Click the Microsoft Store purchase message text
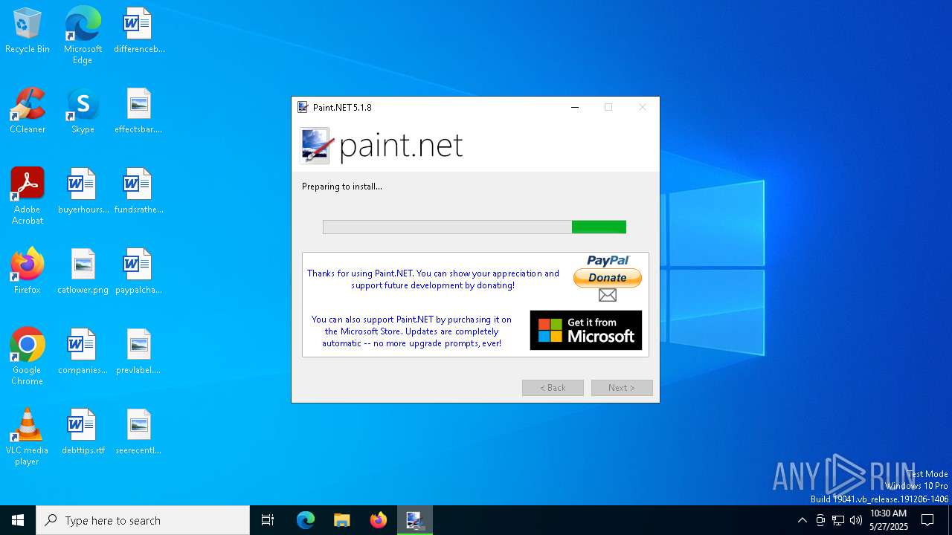The height and width of the screenshot is (535, 952). (x=411, y=331)
